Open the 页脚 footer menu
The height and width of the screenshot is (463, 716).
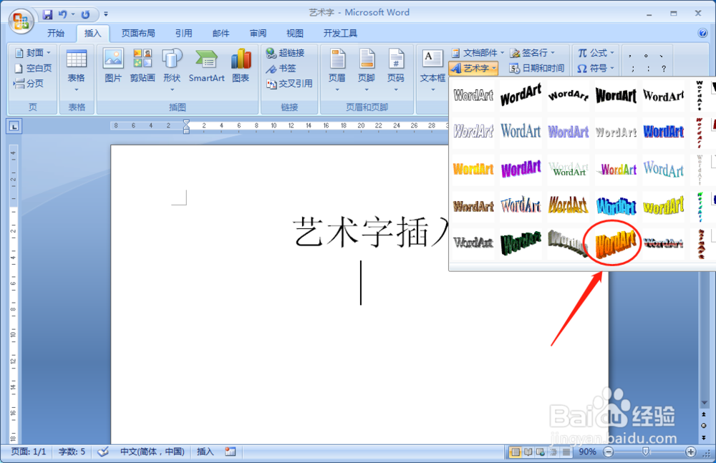[x=366, y=70]
